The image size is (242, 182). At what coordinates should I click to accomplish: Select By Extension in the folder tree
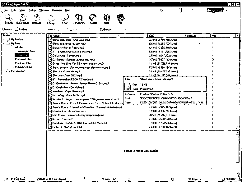pos(18,71)
